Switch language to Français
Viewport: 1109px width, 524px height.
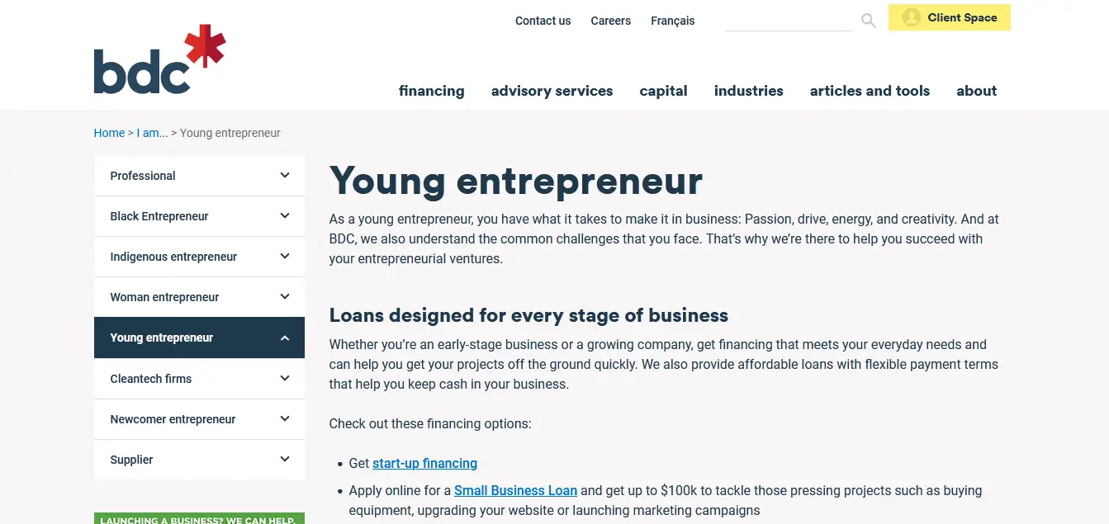(672, 21)
